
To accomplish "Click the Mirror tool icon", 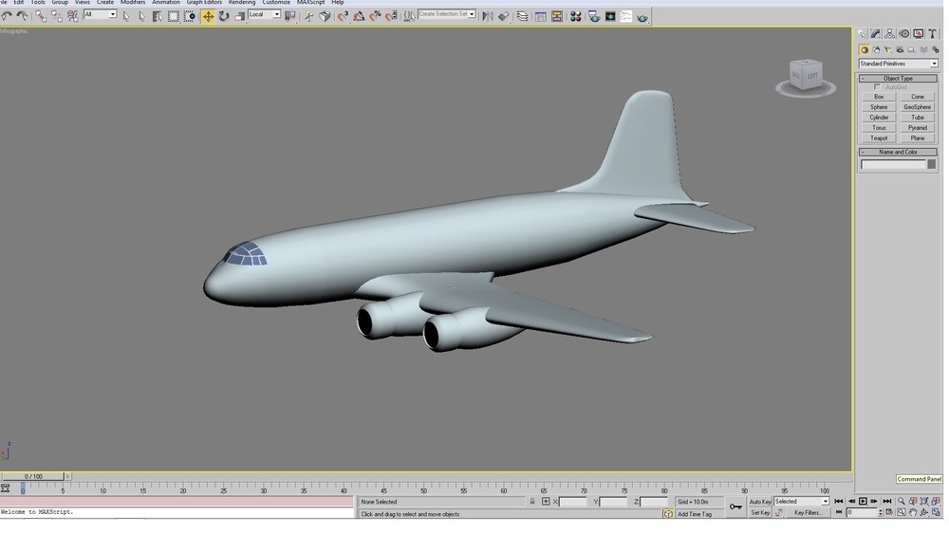I will click(487, 16).
